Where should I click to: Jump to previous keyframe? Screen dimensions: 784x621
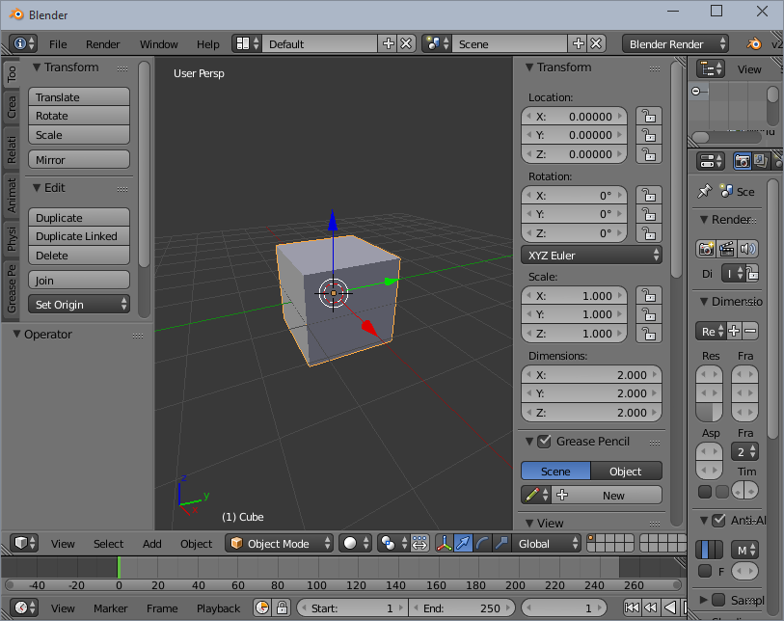[651, 608]
